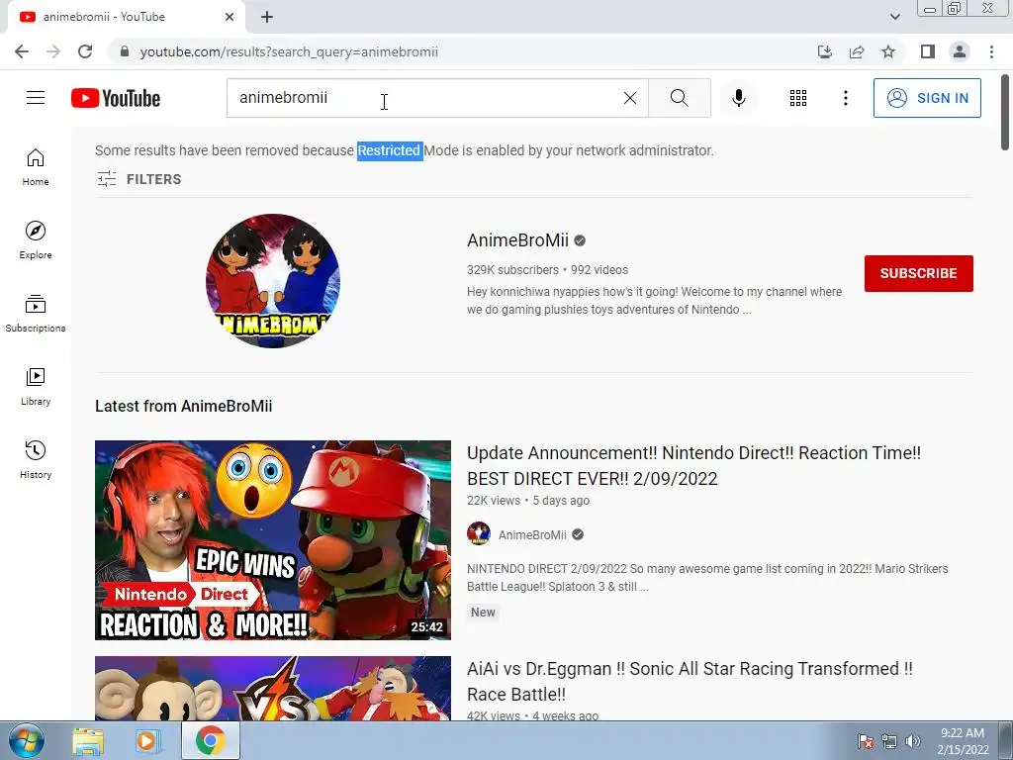Viewport: 1013px width, 760px height.
Task: Go to Home in the sidebar
Action: point(36,166)
